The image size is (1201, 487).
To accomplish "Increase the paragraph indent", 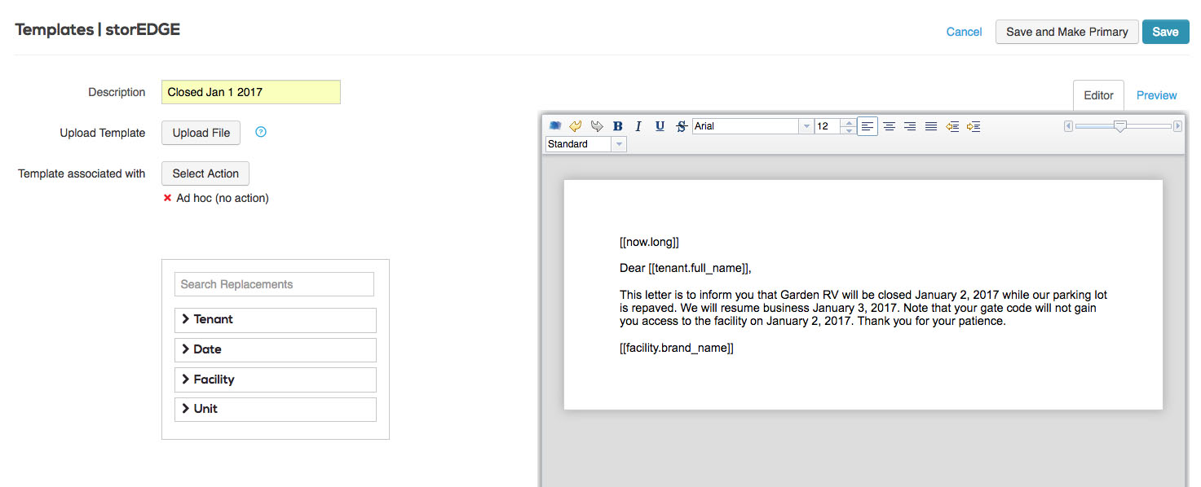I will click(973, 126).
